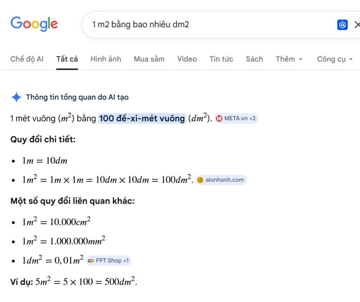
Task: Switch to the Video tab
Action: click(187, 59)
